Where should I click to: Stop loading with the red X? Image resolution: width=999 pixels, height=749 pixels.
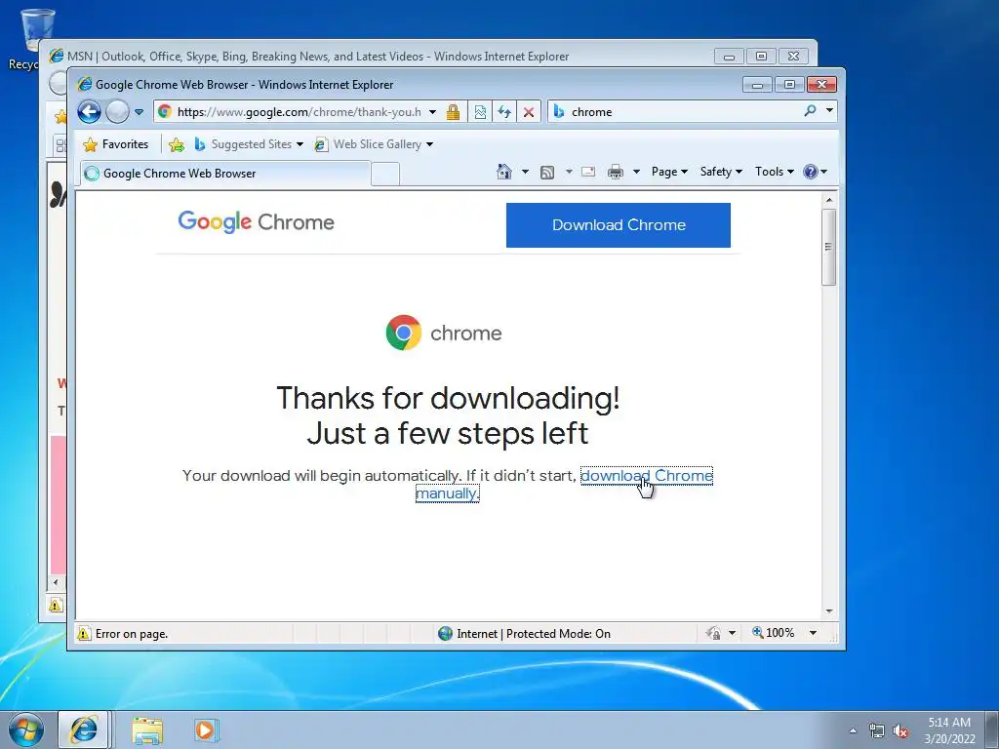(529, 112)
